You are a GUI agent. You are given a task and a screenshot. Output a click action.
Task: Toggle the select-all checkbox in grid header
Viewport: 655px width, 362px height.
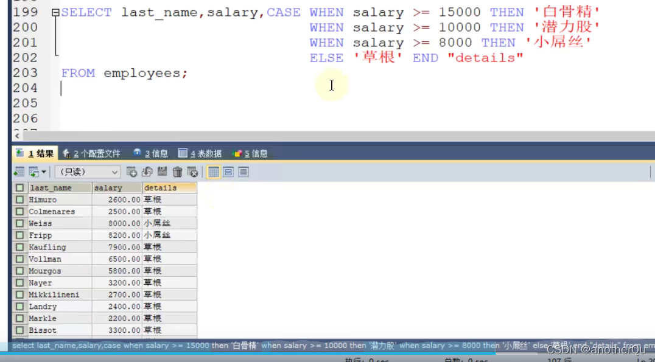(19, 188)
